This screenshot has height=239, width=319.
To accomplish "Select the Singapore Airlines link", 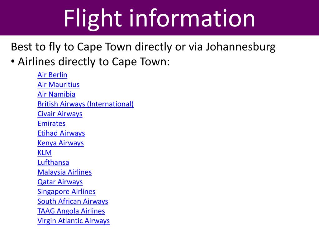I will 66,192.
